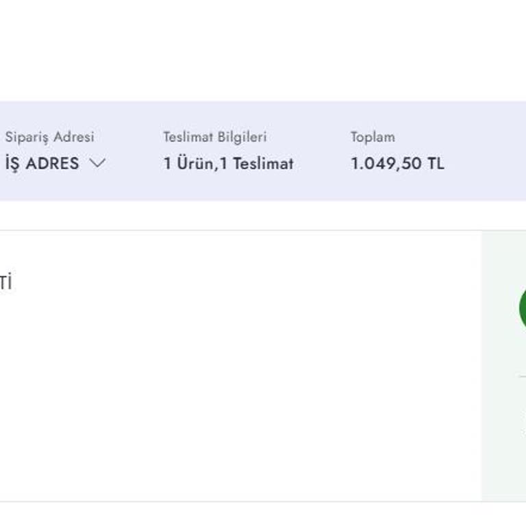Select the Teslimat Bilgileri heading
This screenshot has width=526, height=526.
point(214,137)
